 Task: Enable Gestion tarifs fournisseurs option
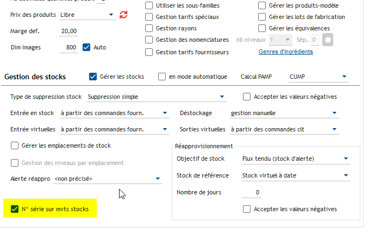tap(149, 53)
